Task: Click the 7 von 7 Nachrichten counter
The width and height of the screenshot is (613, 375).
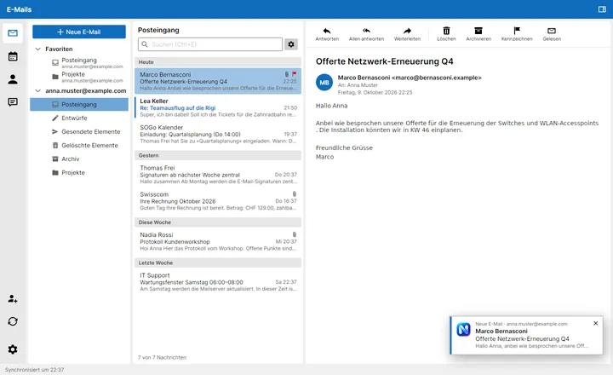Action: (x=162, y=357)
